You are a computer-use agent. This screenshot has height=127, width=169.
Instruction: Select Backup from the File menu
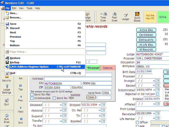click(x=15, y=62)
